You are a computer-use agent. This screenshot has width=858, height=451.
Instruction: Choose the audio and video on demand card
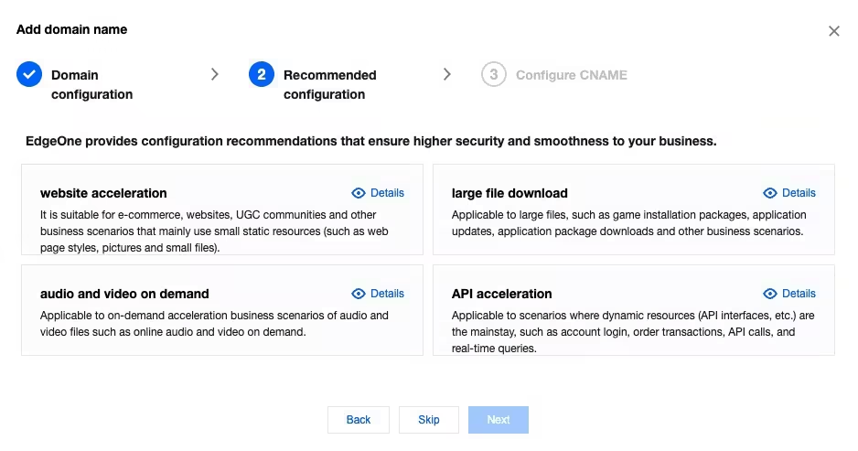pos(222,310)
